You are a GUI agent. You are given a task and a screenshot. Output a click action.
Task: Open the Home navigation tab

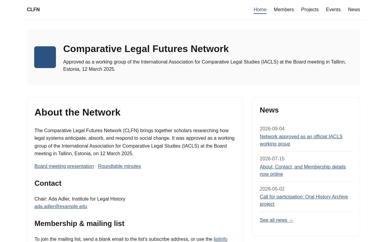260,10
